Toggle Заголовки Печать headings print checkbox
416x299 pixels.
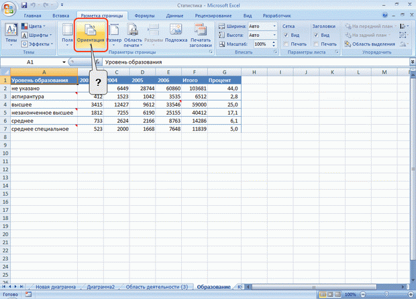(x=316, y=44)
